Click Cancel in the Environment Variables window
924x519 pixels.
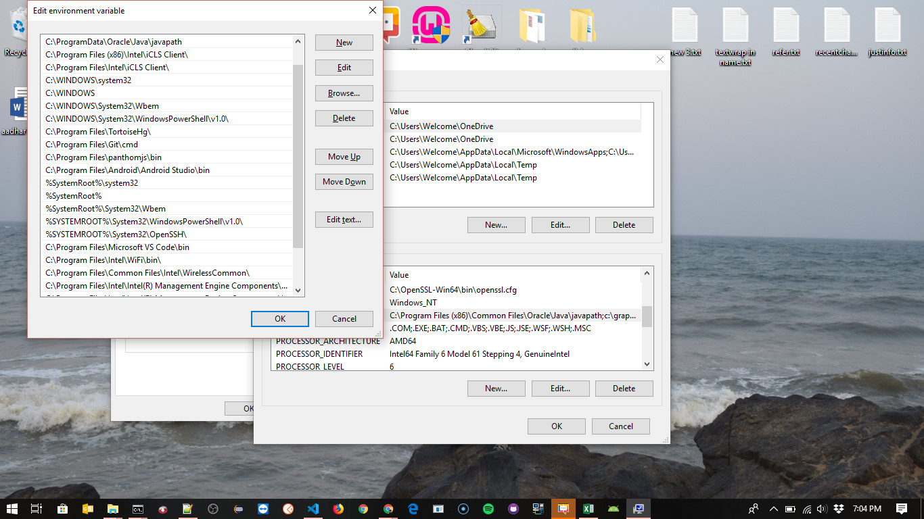[x=621, y=426]
